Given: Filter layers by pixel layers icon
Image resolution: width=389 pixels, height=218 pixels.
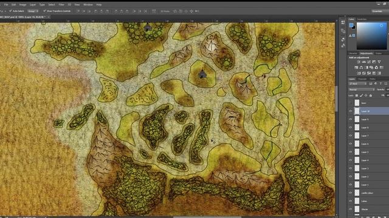Looking at the screenshot, I should click(x=371, y=84).
